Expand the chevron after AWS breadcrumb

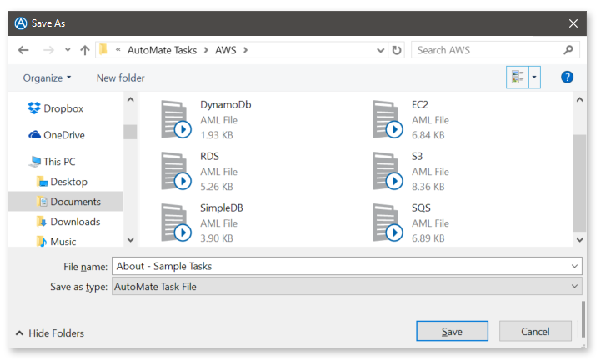(245, 50)
